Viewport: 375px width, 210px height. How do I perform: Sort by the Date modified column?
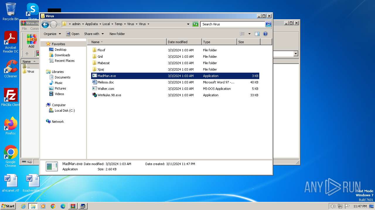point(184,42)
